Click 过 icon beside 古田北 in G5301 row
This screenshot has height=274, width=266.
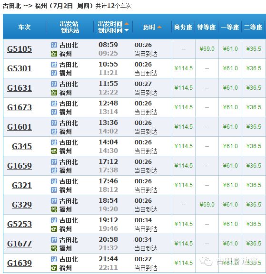pyautogui.click(x=54, y=65)
